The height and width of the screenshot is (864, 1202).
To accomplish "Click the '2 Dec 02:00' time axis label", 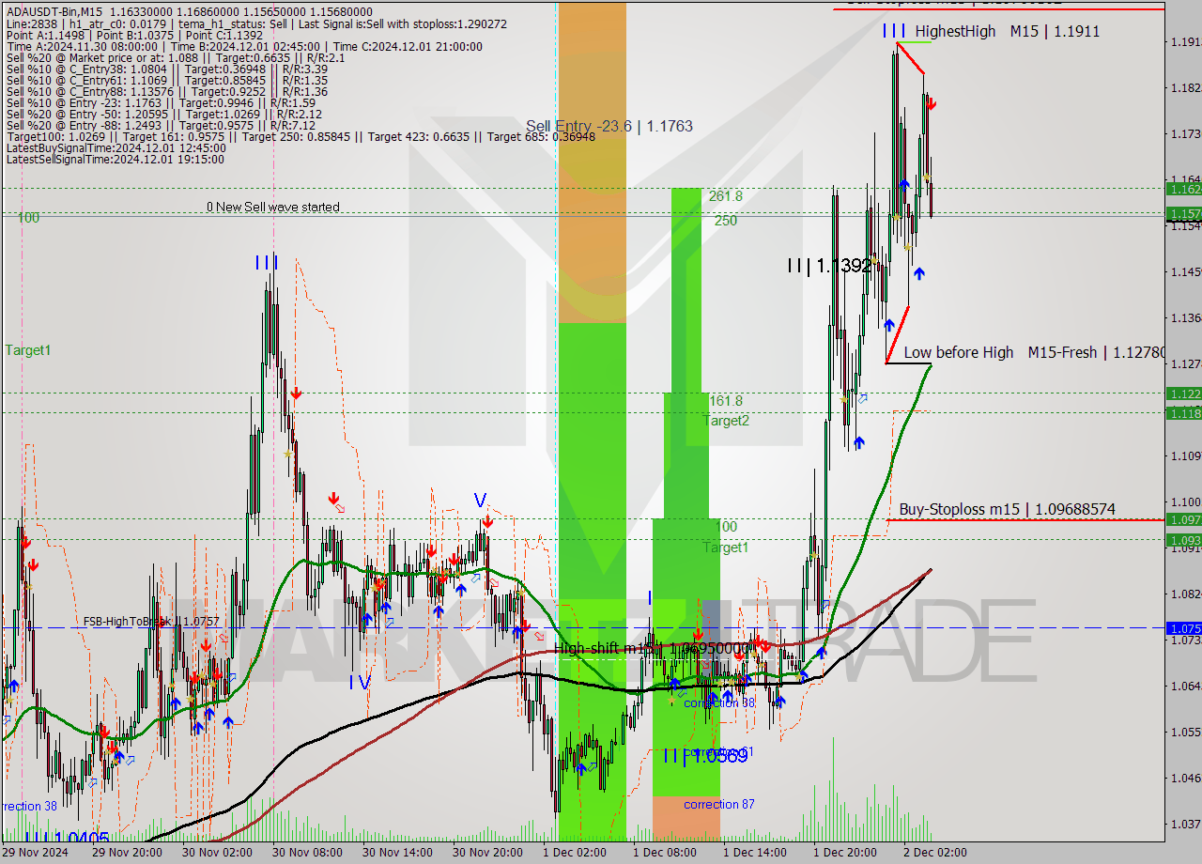I will tap(935, 853).
